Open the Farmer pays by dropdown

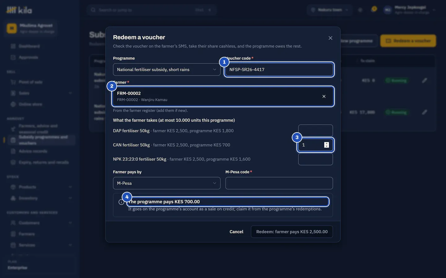pyautogui.click(x=167, y=183)
